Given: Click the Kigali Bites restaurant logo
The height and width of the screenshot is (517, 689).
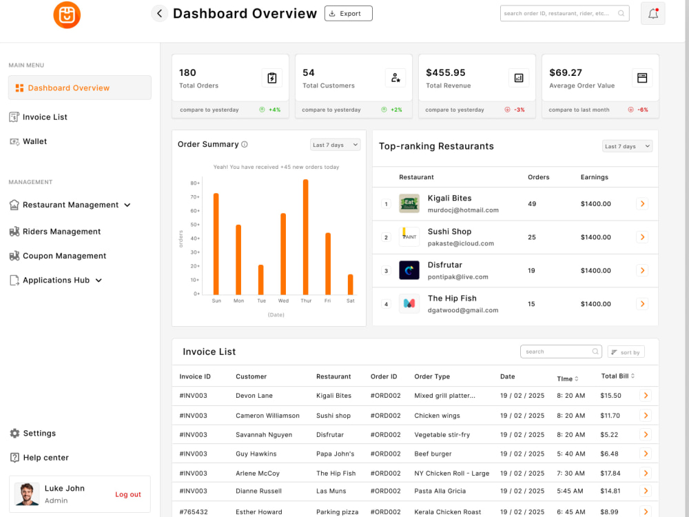Looking at the screenshot, I should [409, 203].
